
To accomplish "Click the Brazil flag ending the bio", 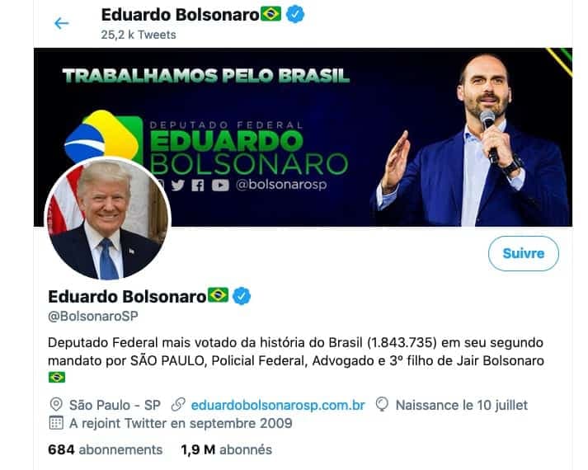I will [x=57, y=378].
